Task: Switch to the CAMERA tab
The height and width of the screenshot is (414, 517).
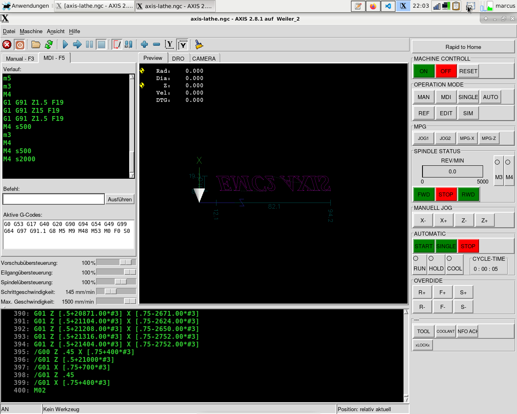Action: pyautogui.click(x=204, y=59)
